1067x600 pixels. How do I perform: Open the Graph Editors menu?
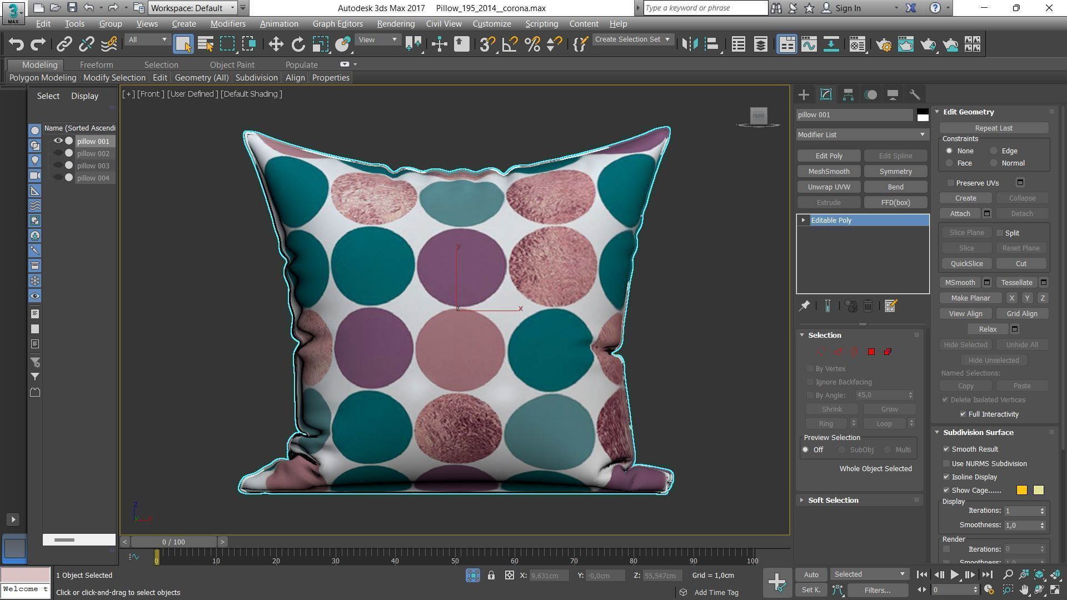337,24
